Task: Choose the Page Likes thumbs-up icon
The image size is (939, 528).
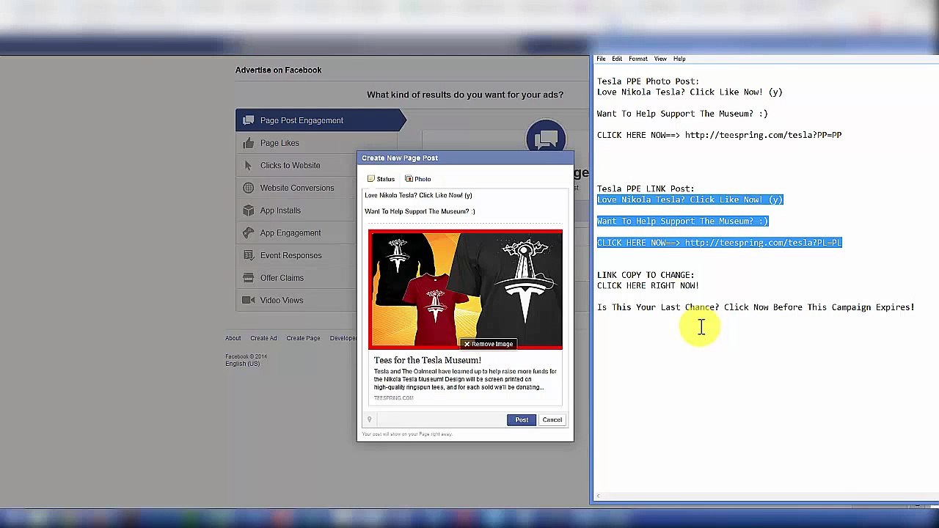Action: click(x=248, y=143)
